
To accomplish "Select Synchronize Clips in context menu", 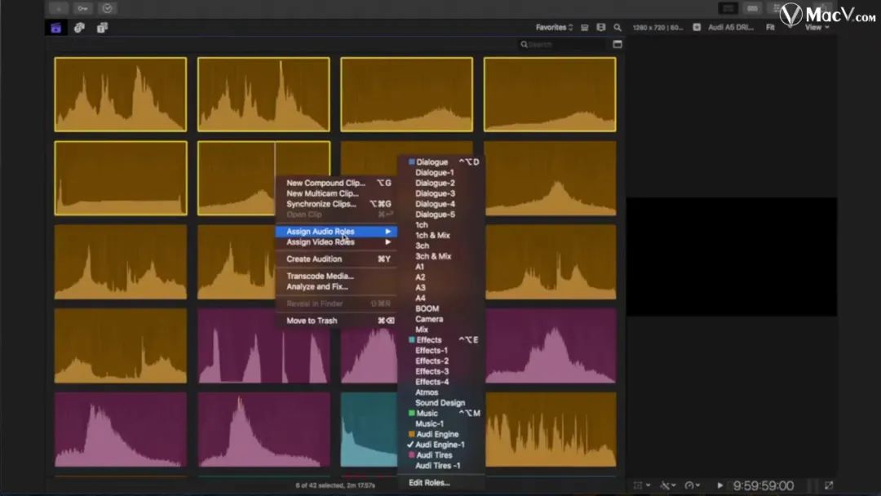I will coord(337,204).
